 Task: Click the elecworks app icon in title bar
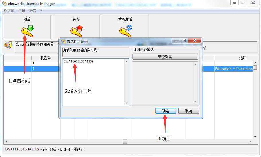[4, 4]
